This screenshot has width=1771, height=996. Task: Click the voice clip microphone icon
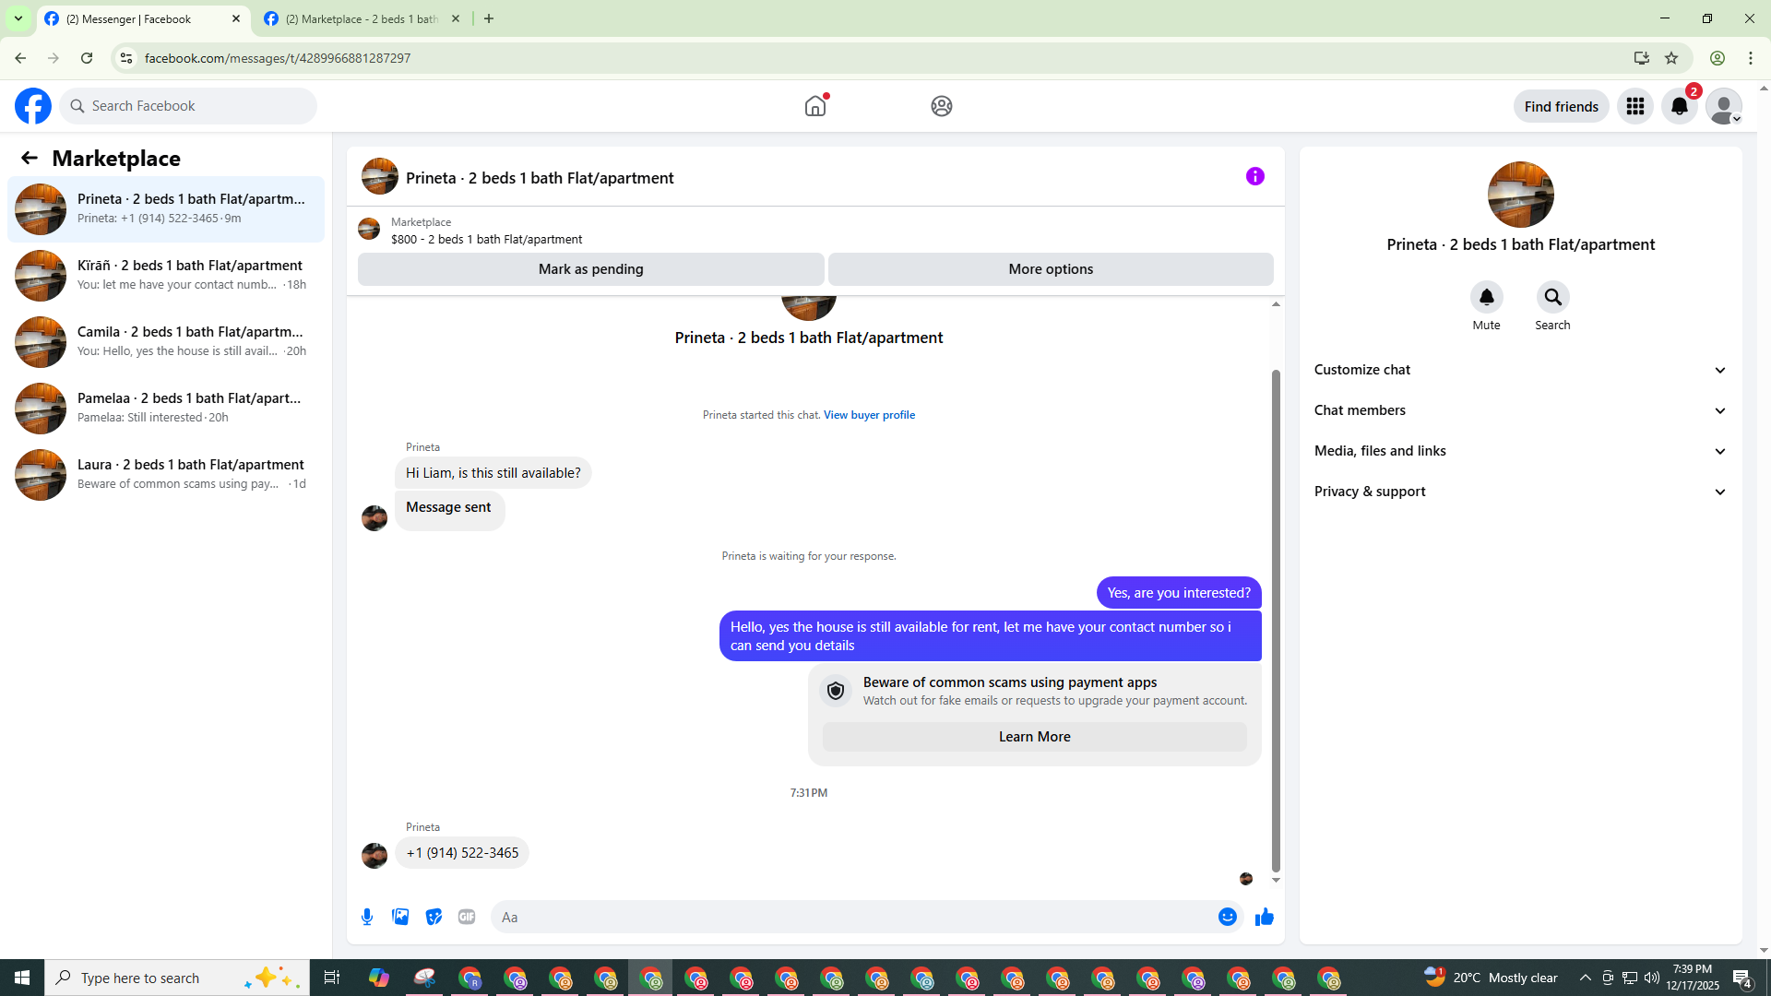(367, 917)
